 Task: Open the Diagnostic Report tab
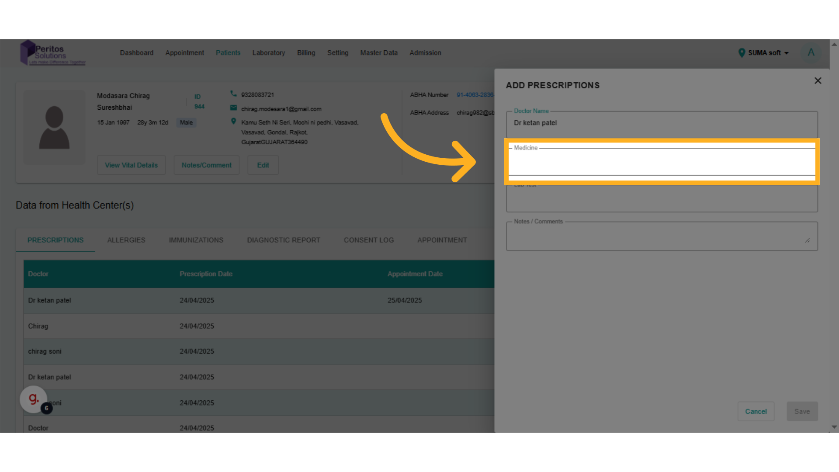coord(283,240)
